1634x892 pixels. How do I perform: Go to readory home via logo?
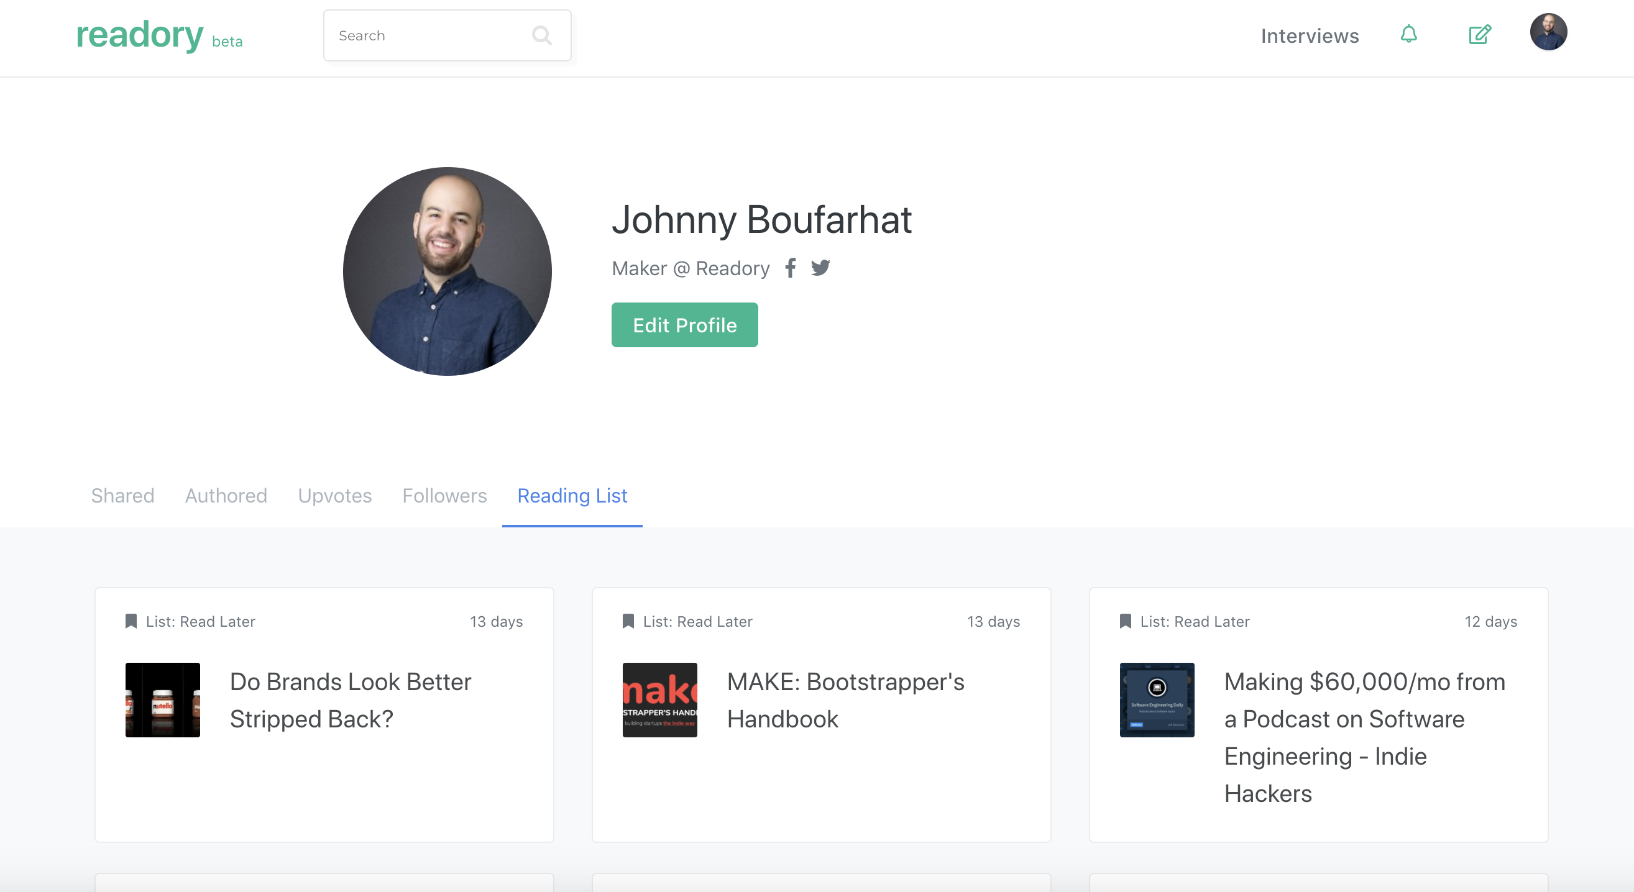[x=140, y=35]
